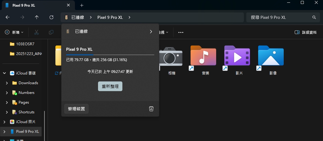Go up one folder level

[37, 17]
